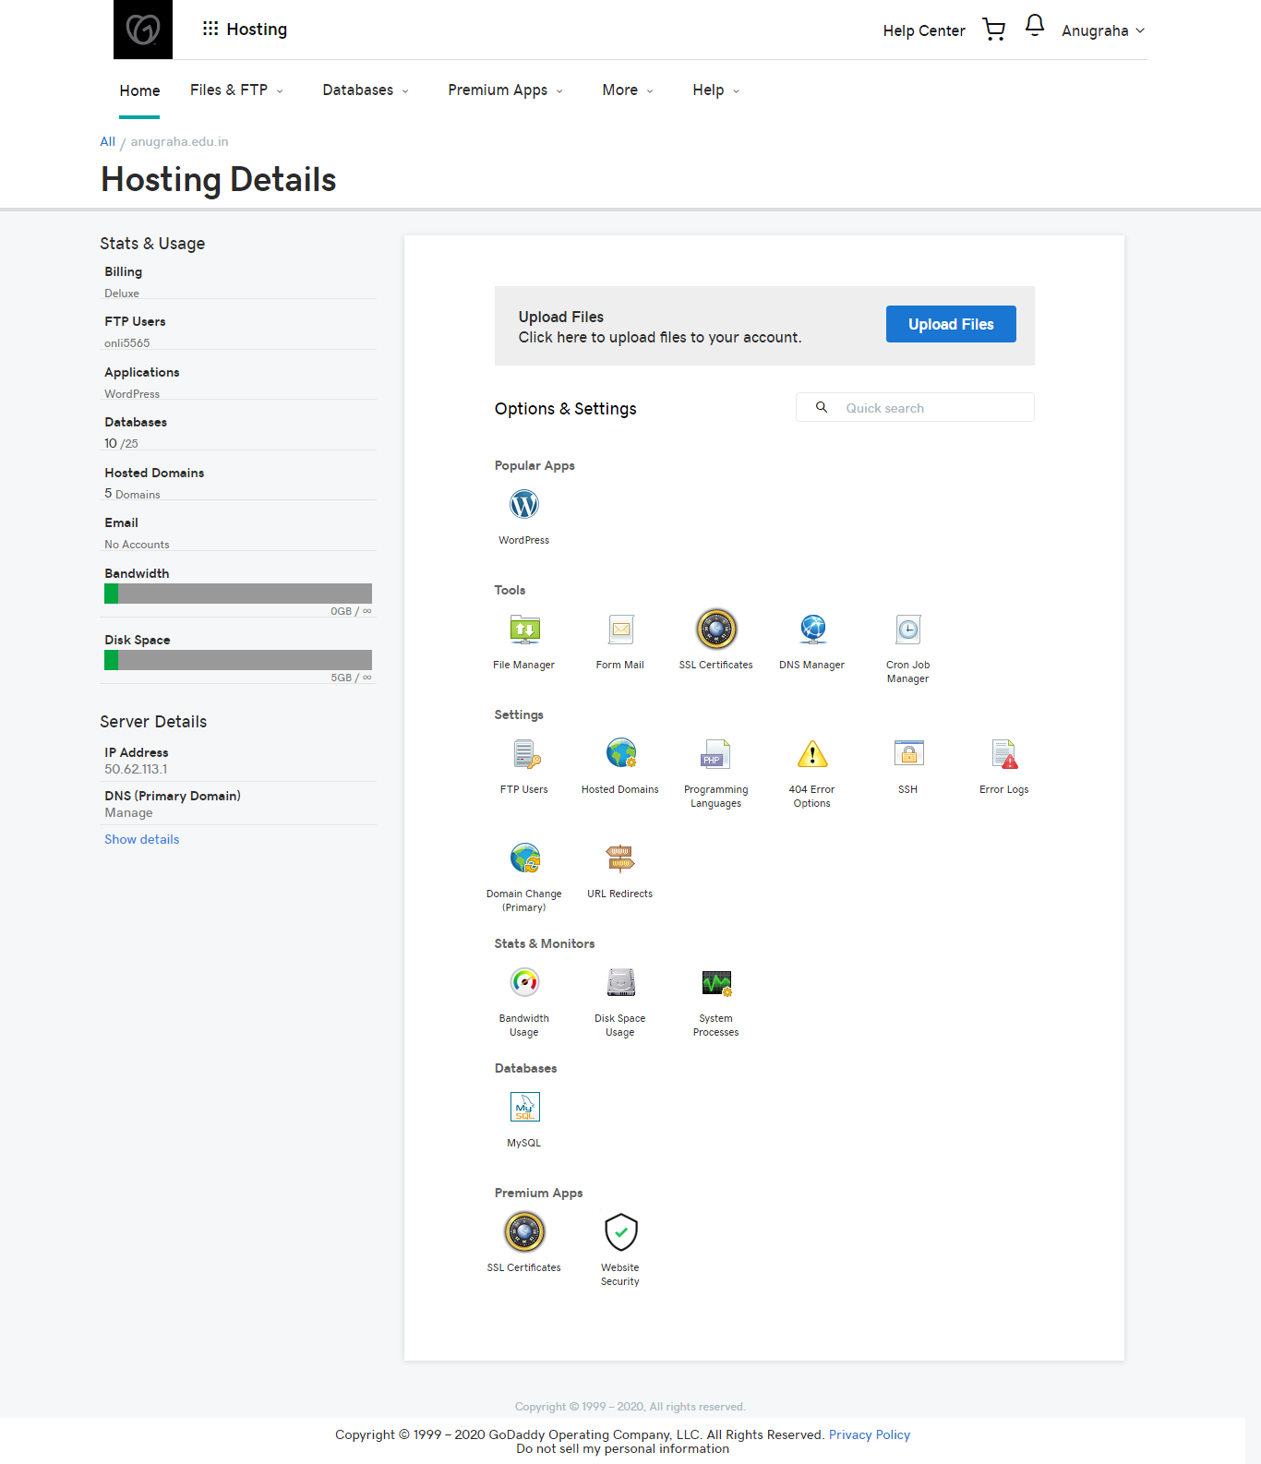Screen dimensions: 1261x1464
Task: Click the Upload Files button
Action: pos(951,324)
